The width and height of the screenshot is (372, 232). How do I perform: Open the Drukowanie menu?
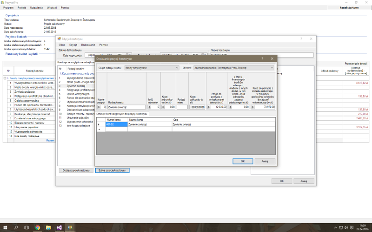(88, 45)
